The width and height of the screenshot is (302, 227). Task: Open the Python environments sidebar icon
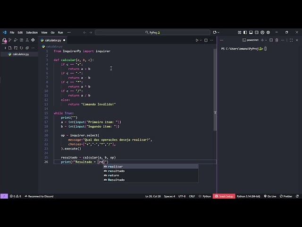coord(33,40)
